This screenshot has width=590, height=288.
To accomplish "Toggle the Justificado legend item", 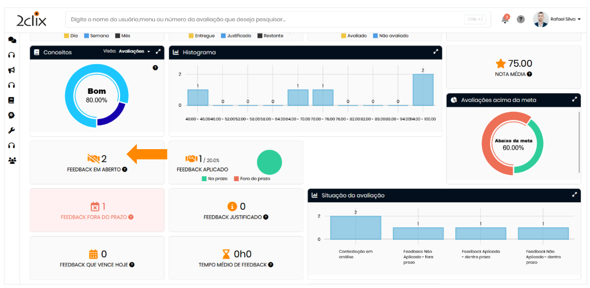I will tap(235, 36).
